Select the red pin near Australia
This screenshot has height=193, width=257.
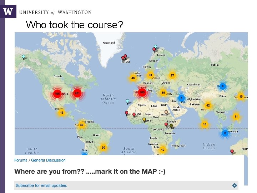tap(232, 152)
